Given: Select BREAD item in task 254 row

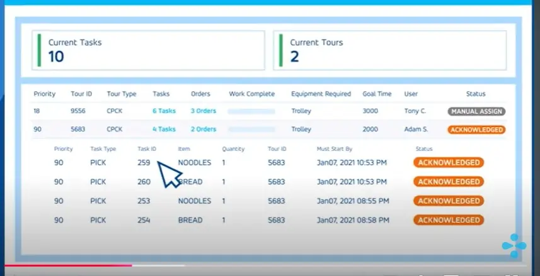Looking at the screenshot, I should [190, 220].
